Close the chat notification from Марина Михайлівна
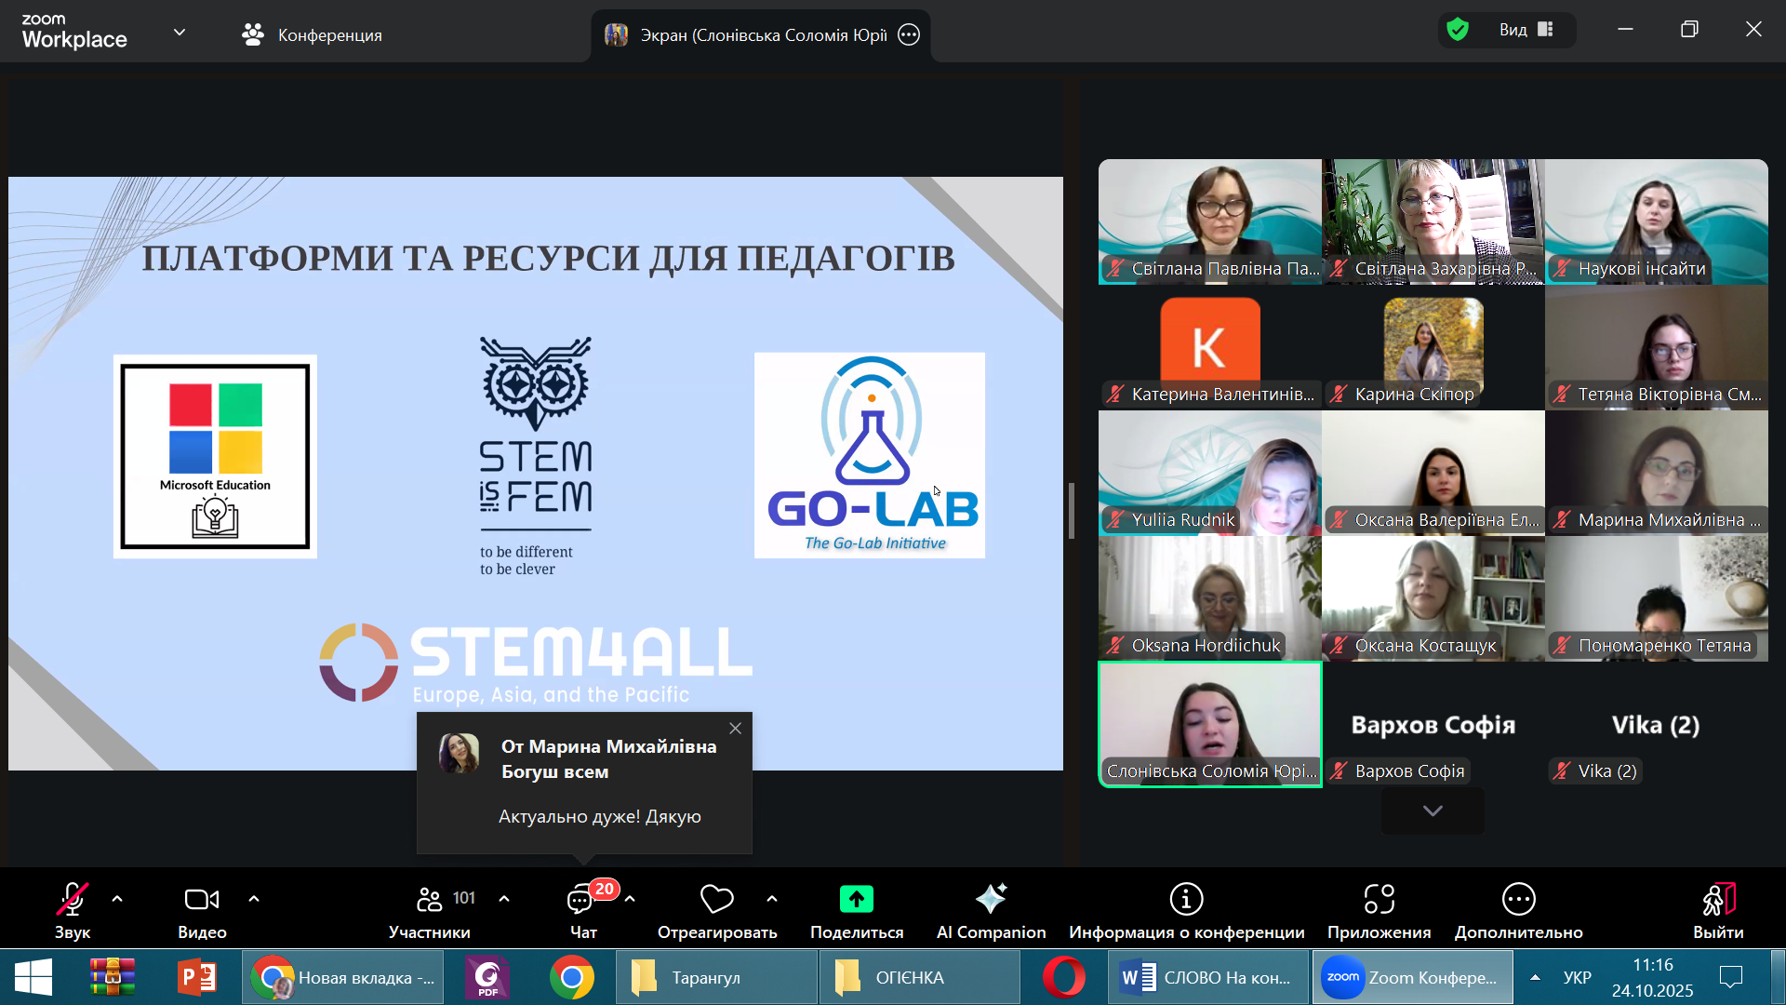Image resolution: width=1786 pixels, height=1005 pixels. (x=736, y=729)
